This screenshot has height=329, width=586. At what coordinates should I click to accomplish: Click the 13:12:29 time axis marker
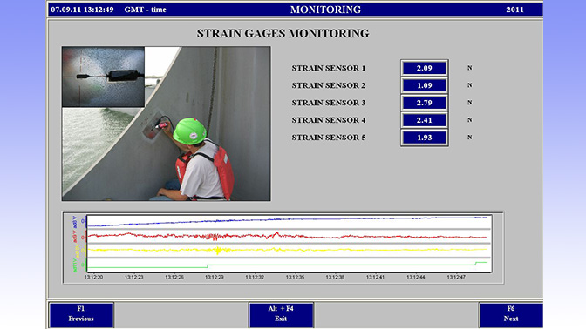tap(215, 277)
